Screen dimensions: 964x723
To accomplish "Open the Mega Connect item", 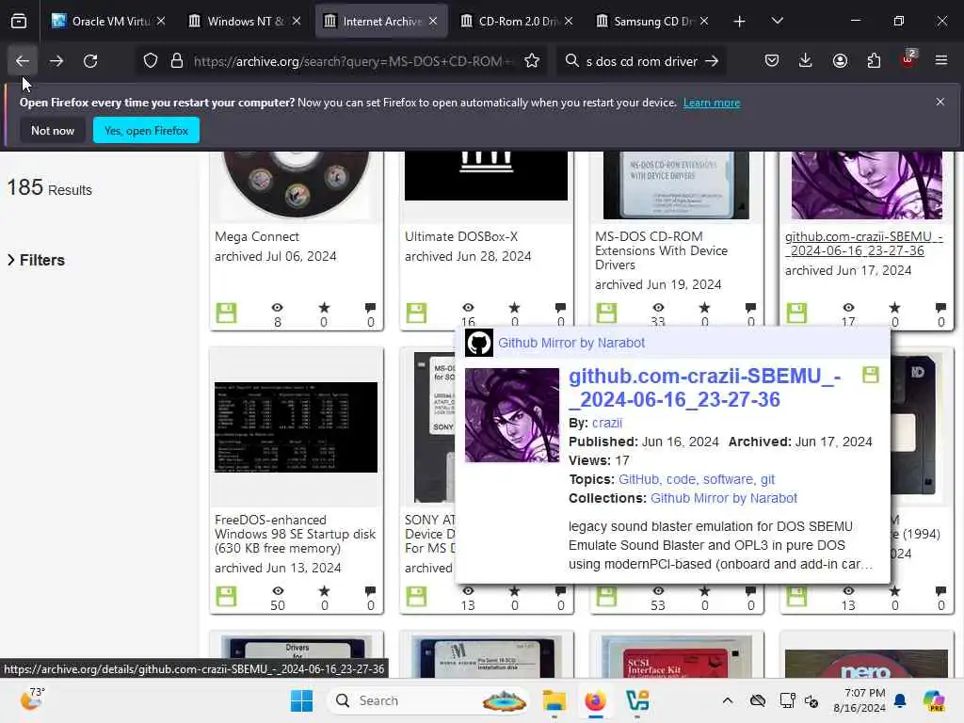I will pos(256,236).
